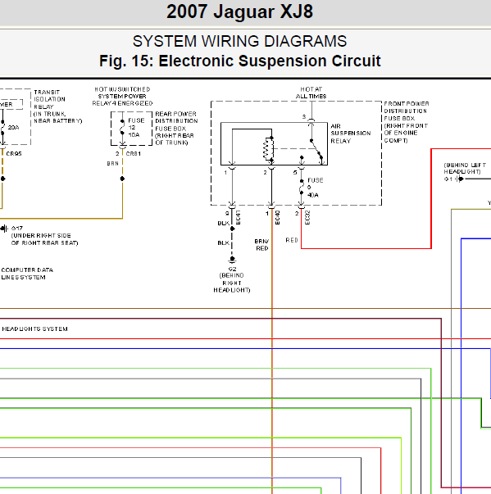
Task: Click the 'TRANSIT ISOLATION RELAY' label
Action: pos(49,99)
